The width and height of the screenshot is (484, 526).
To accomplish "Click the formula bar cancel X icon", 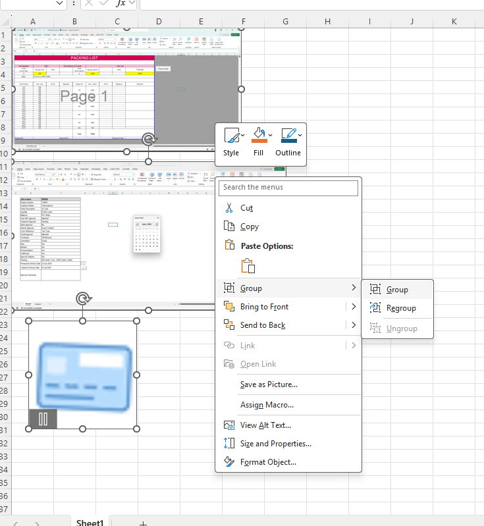I will [x=89, y=3].
